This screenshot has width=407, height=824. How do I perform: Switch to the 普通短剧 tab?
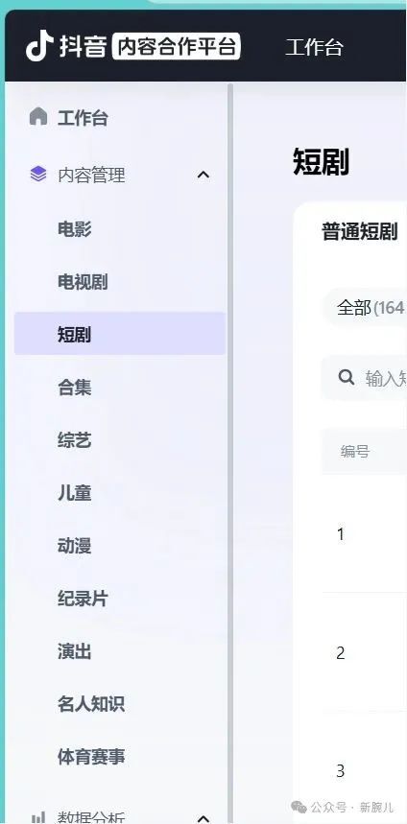359,231
